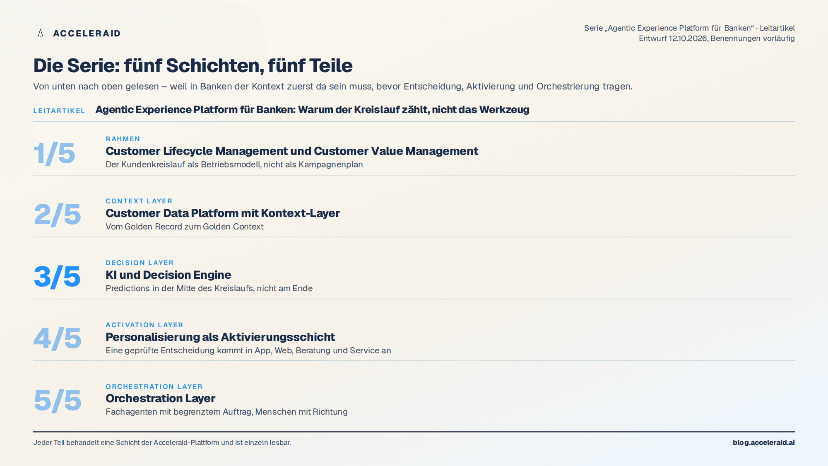This screenshot has height=466, width=828.
Task: Click the footer note "Jeder Teil behandelt eine Schicht"
Action: [x=162, y=442]
